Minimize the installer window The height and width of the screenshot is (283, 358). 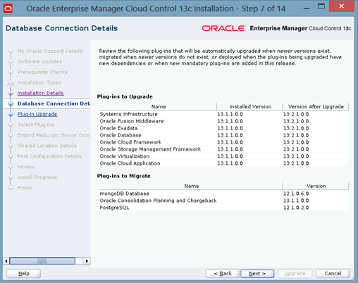[x=307, y=8]
